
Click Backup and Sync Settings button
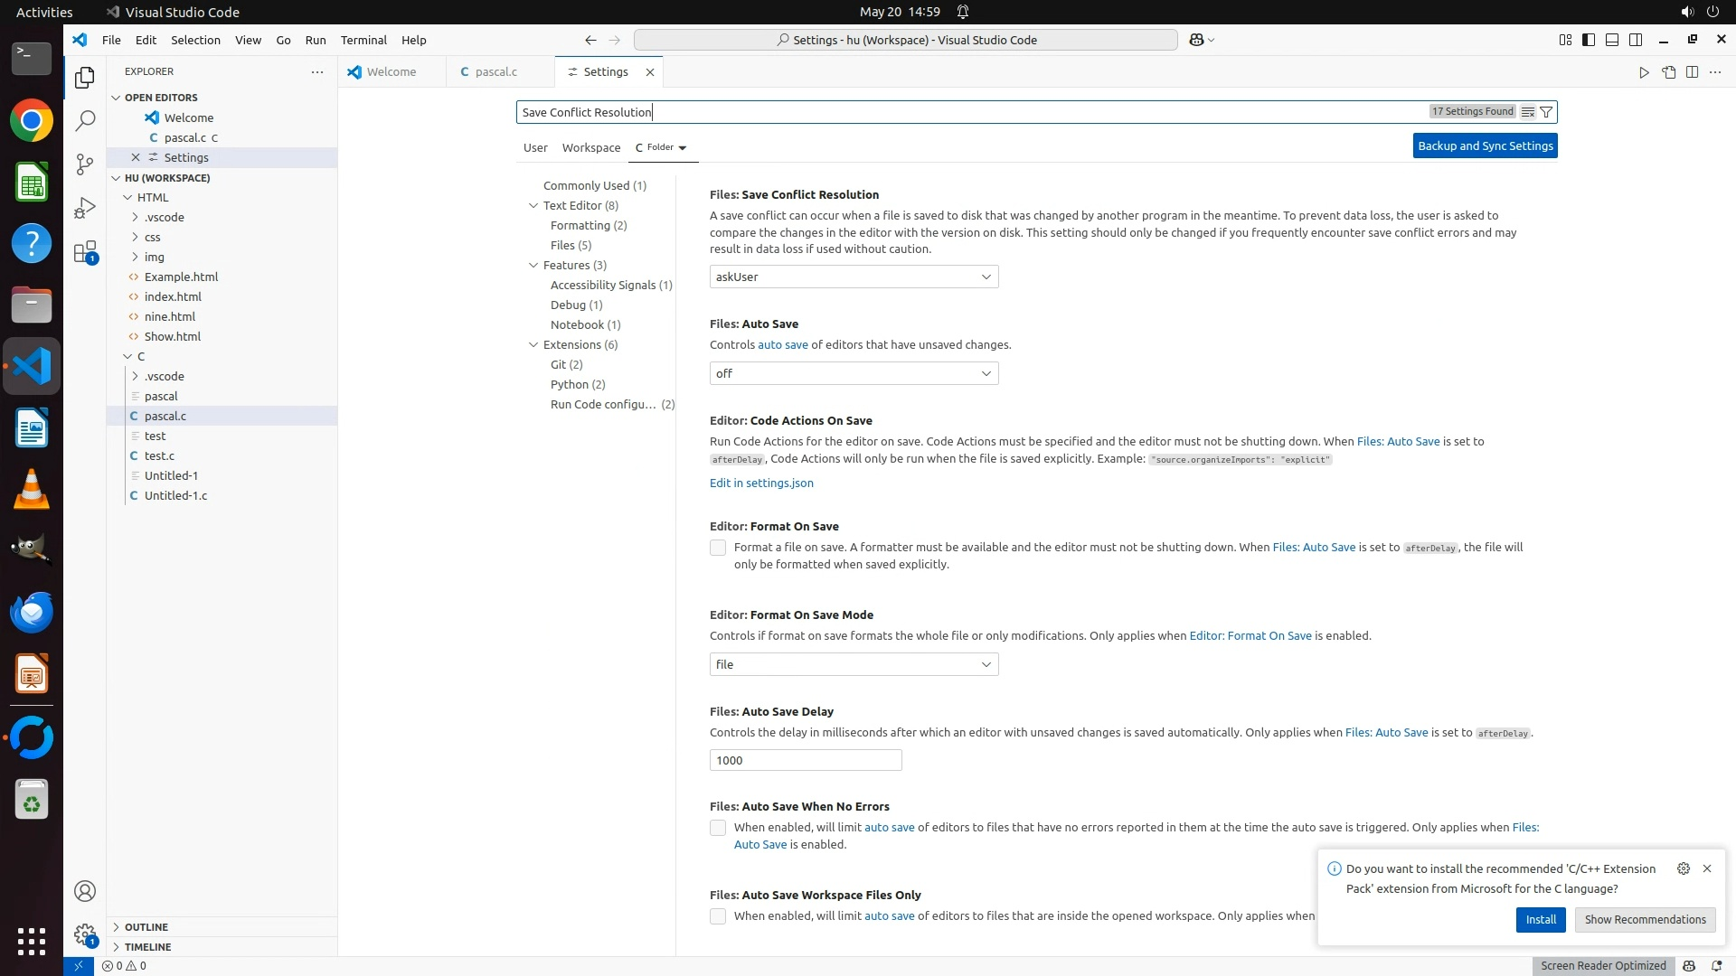[1485, 145]
